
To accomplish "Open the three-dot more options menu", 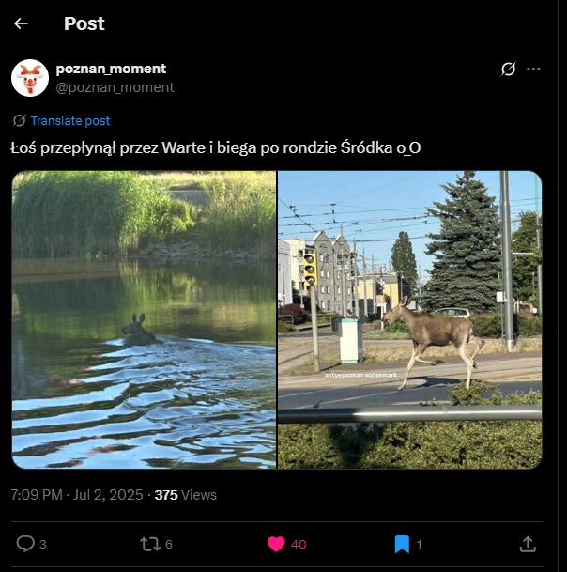I will (533, 69).
